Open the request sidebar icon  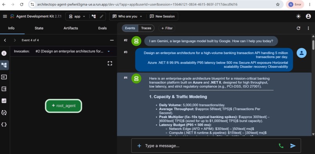(4, 77)
